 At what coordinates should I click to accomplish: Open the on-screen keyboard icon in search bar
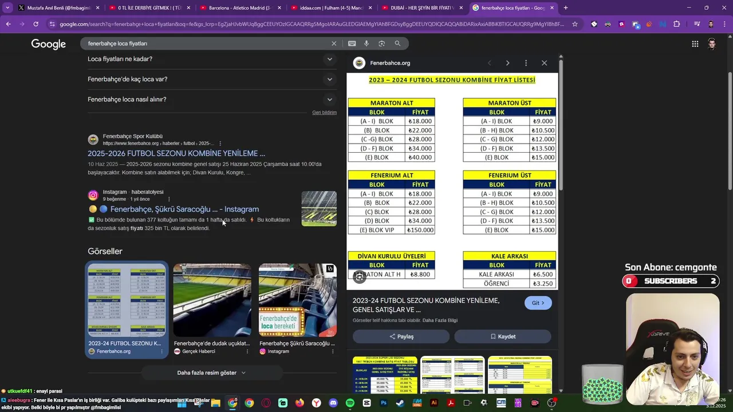352,43
